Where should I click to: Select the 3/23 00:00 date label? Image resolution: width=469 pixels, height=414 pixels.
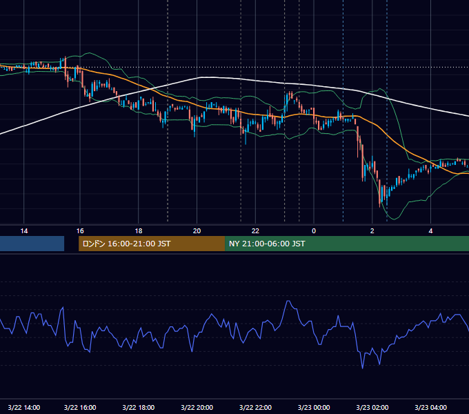tap(314, 407)
